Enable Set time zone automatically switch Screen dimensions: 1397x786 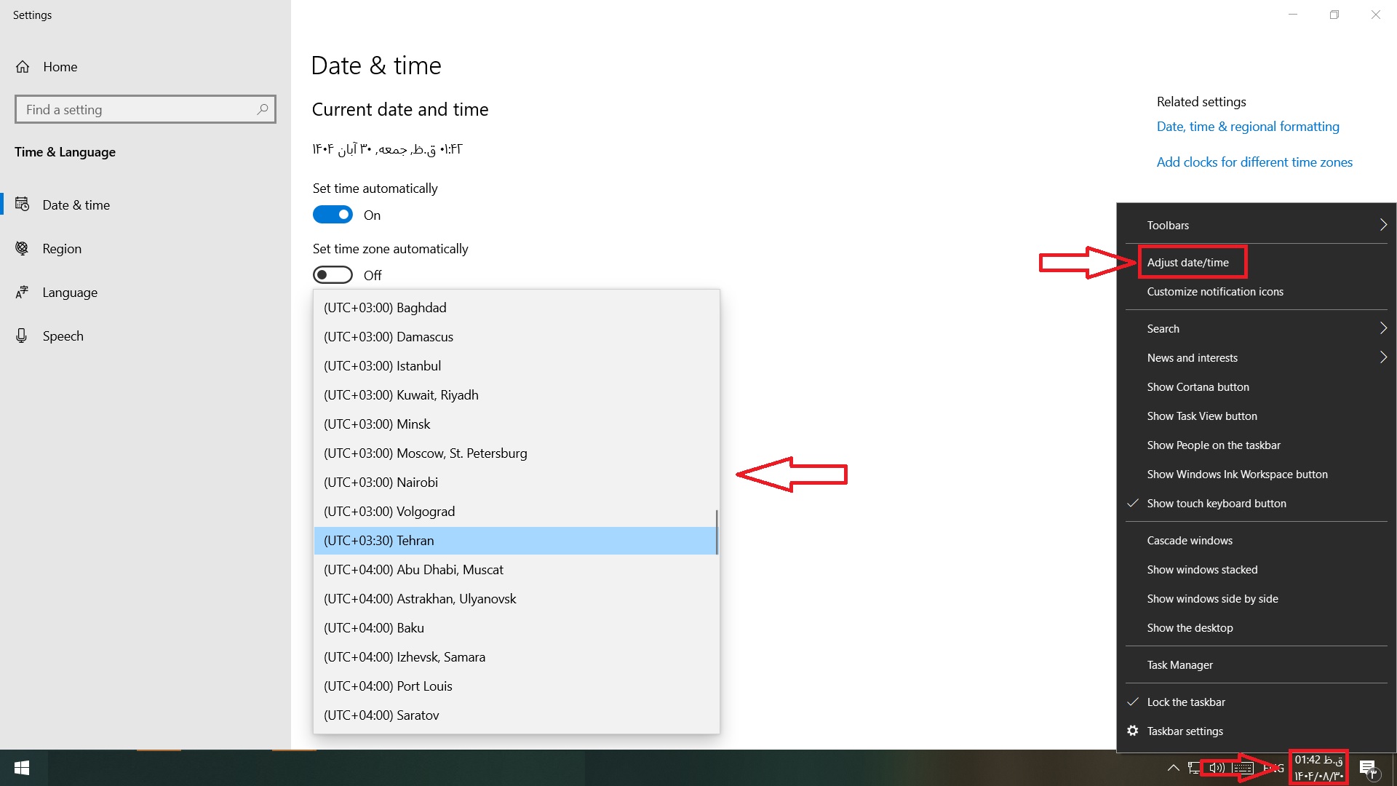click(333, 276)
